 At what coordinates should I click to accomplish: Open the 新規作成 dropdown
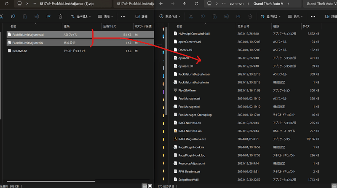170,16
